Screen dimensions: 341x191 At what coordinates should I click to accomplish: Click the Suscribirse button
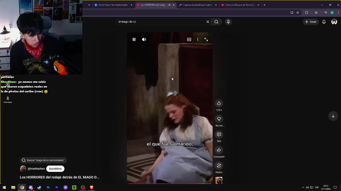(55, 169)
